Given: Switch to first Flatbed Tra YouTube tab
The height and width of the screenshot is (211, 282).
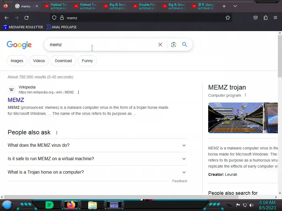Looking at the screenshot, I should (56, 6).
